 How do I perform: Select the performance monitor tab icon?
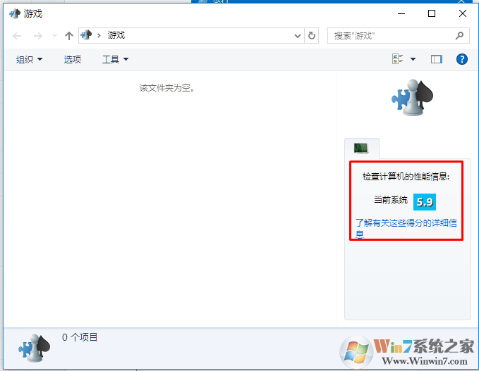pos(361,148)
